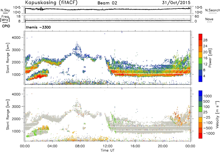
Task: Click the '16' power color bar label
Action: (205, 58)
